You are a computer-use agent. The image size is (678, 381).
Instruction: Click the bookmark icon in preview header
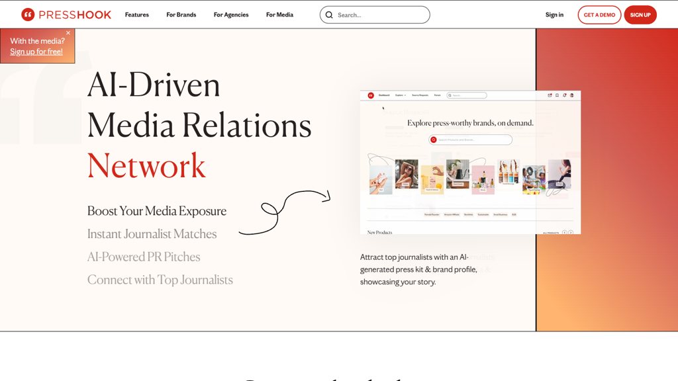(557, 95)
